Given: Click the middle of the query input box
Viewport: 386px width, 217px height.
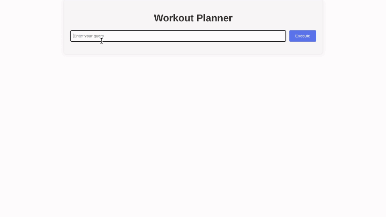Looking at the screenshot, I should [x=178, y=36].
